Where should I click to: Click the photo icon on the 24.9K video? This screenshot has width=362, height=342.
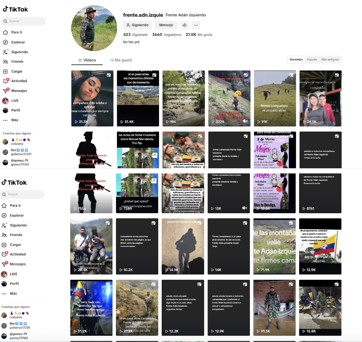coord(337,75)
